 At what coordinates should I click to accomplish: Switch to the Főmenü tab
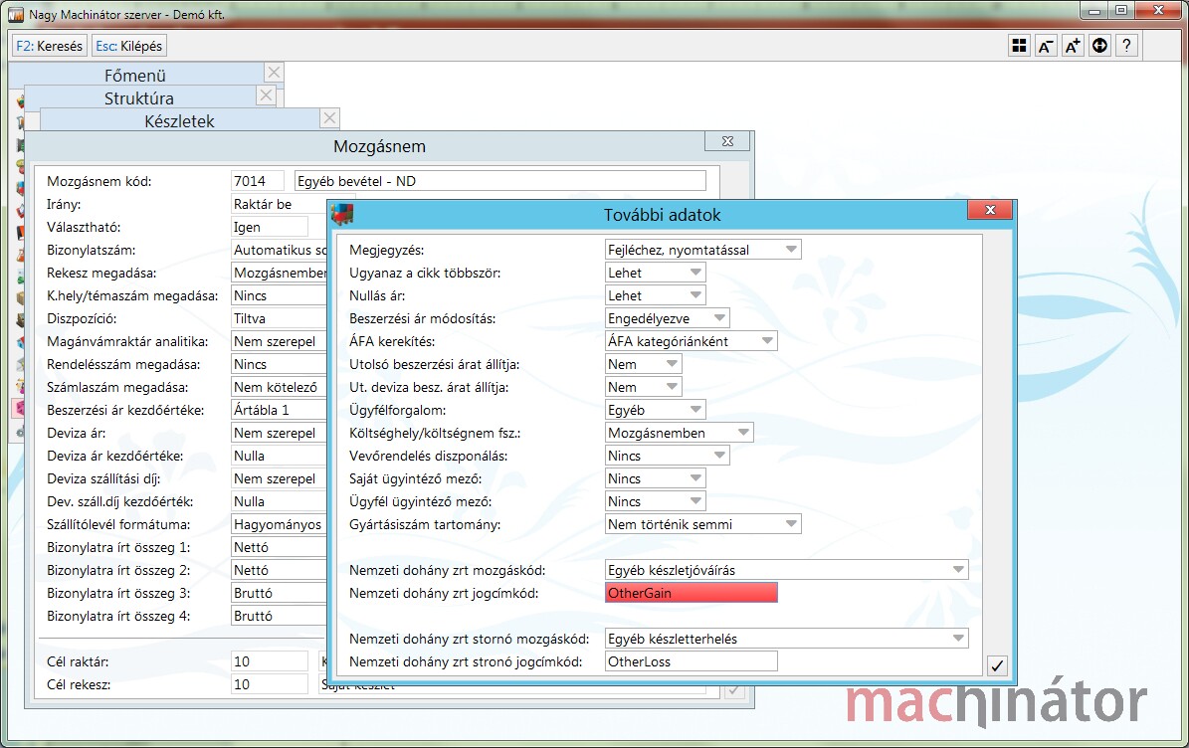135,76
